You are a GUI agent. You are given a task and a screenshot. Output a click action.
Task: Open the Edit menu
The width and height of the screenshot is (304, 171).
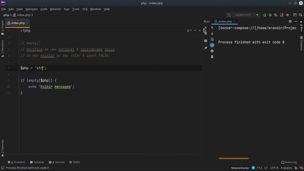tap(11, 9)
